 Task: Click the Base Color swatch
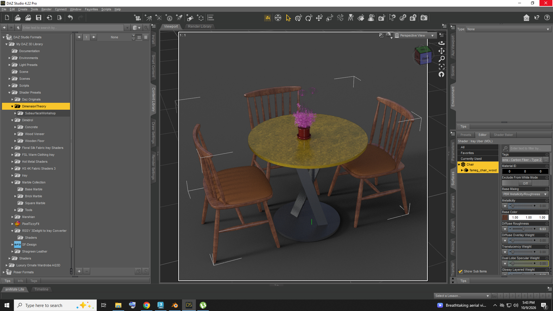(505, 218)
